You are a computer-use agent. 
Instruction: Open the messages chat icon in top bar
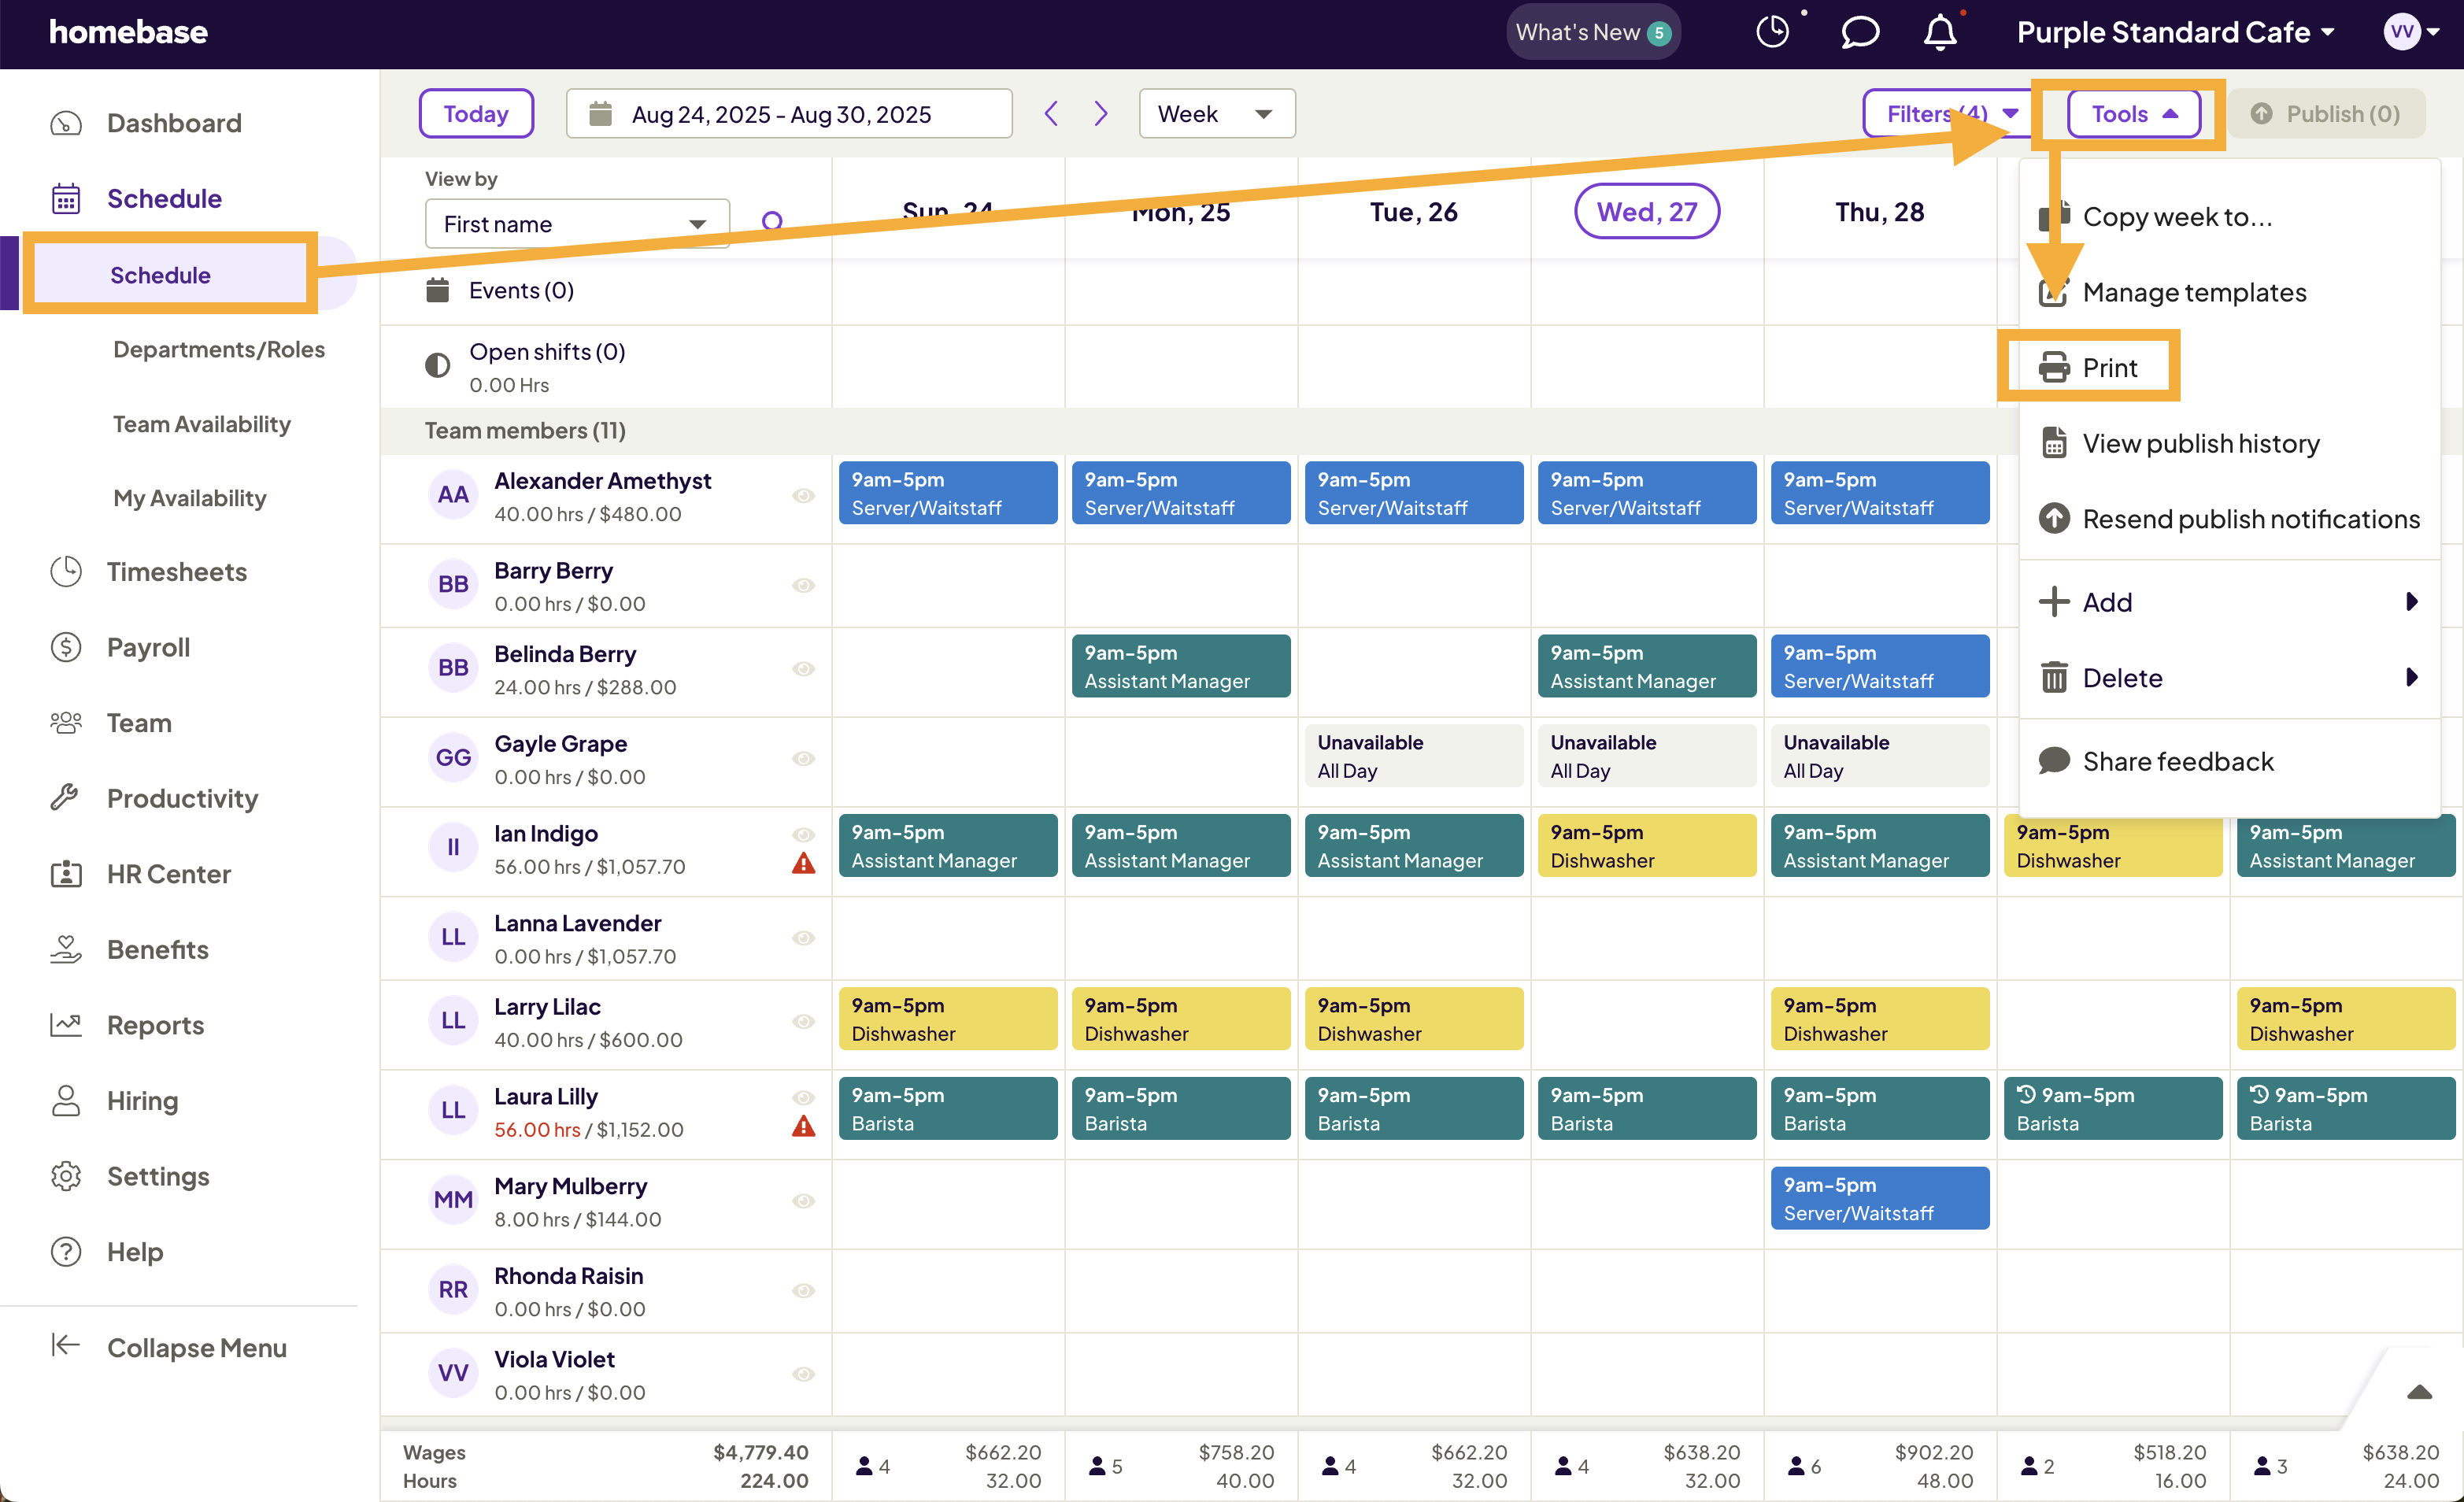pos(1859,31)
